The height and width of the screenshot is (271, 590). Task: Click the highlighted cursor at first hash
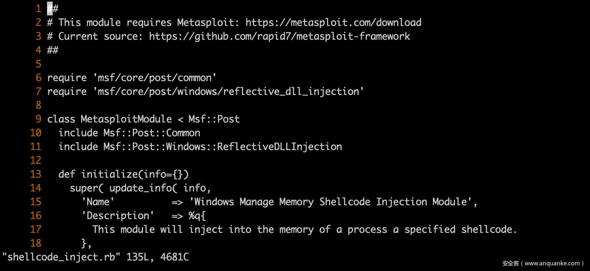pyautogui.click(x=50, y=9)
